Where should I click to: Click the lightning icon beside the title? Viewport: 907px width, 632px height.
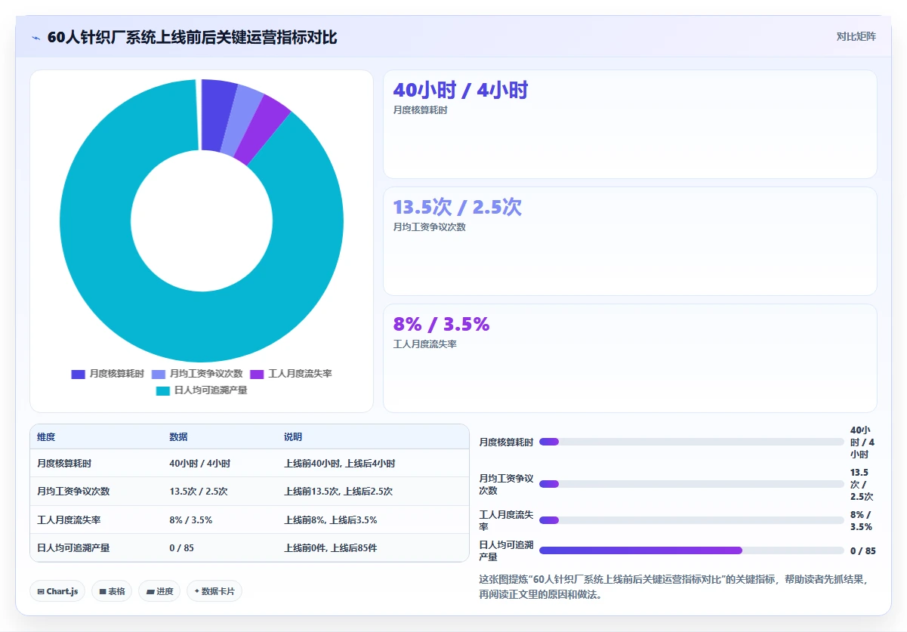(x=35, y=38)
